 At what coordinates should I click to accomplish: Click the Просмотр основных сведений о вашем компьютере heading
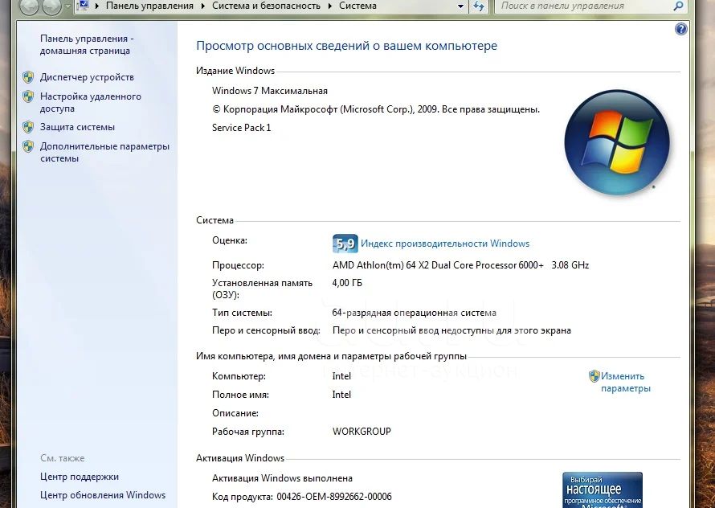(x=346, y=46)
